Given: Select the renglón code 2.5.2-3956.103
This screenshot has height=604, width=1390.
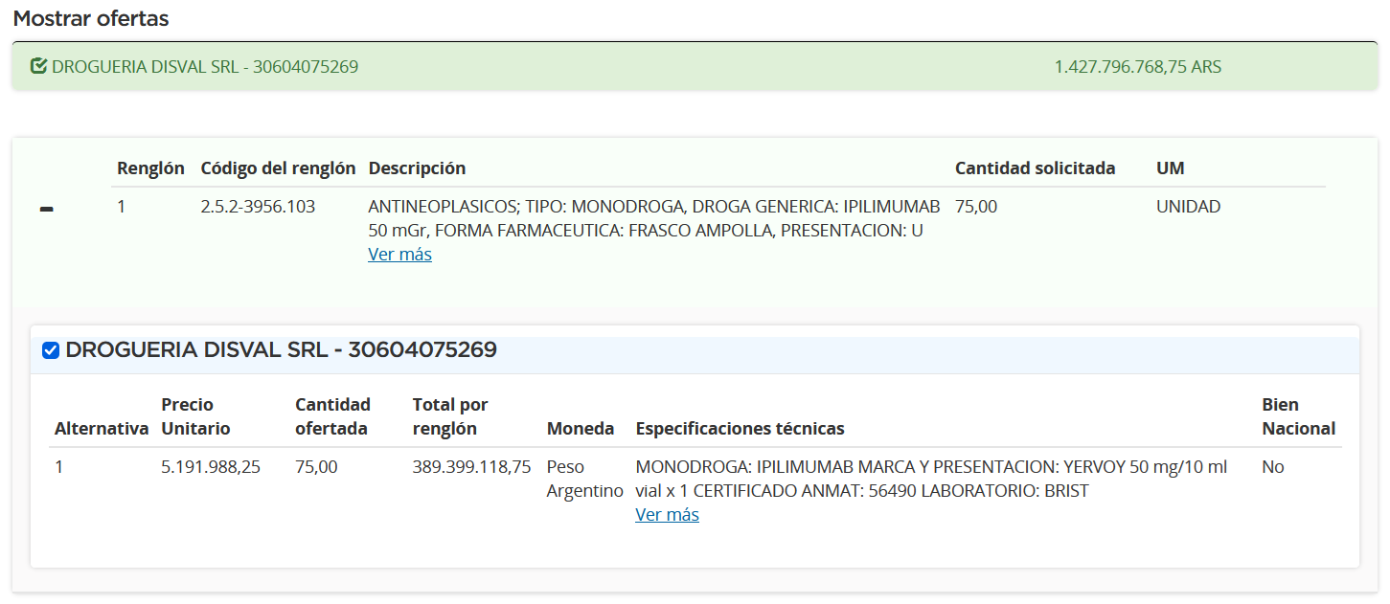Looking at the screenshot, I should coord(258,207).
